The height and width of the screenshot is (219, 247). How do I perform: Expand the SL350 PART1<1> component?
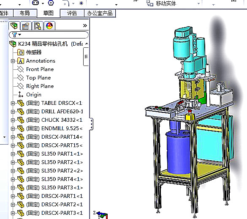tap(13, 154)
